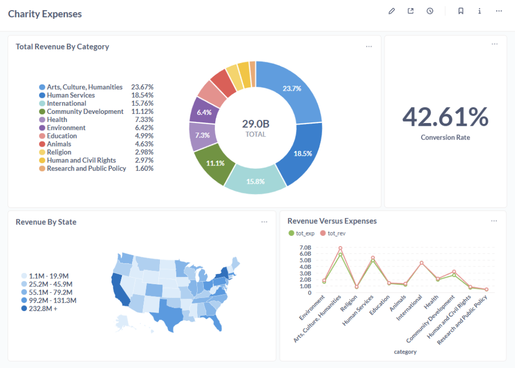Open the dashboard's ellipsis more-options icon
The image size is (515, 368).
pos(499,11)
